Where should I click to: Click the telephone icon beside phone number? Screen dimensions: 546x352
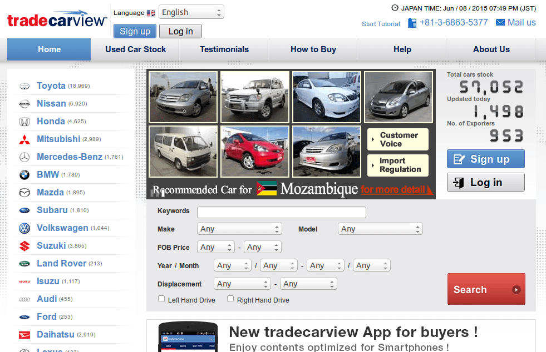click(412, 23)
